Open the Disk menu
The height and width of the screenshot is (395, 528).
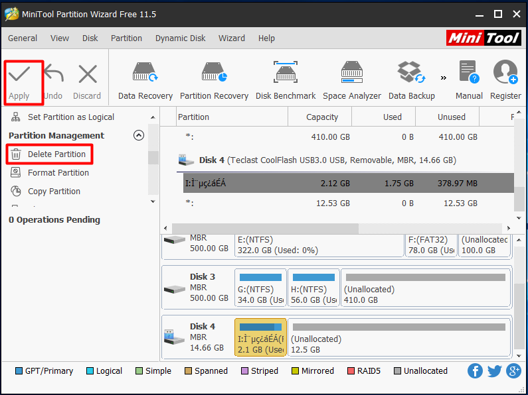(90, 38)
